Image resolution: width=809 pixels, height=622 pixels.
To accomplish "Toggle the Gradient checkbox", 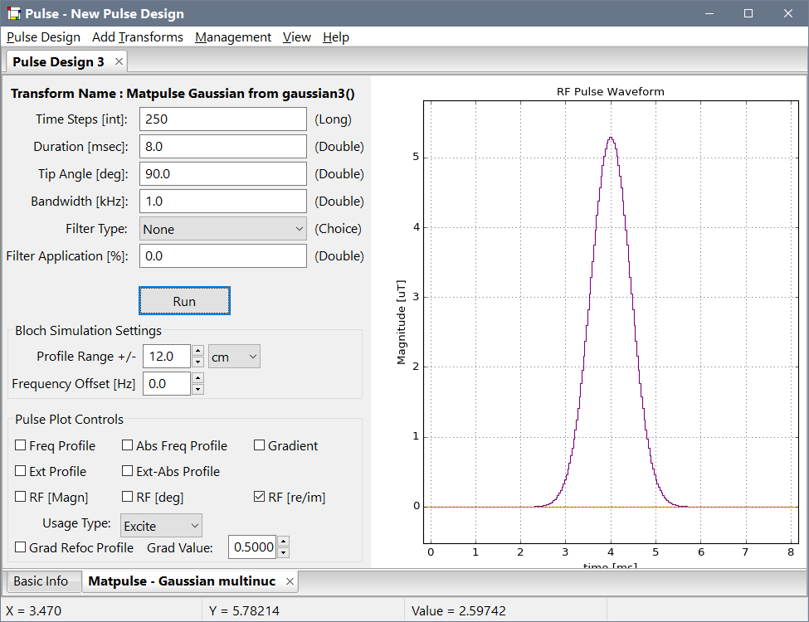I will click(x=259, y=445).
